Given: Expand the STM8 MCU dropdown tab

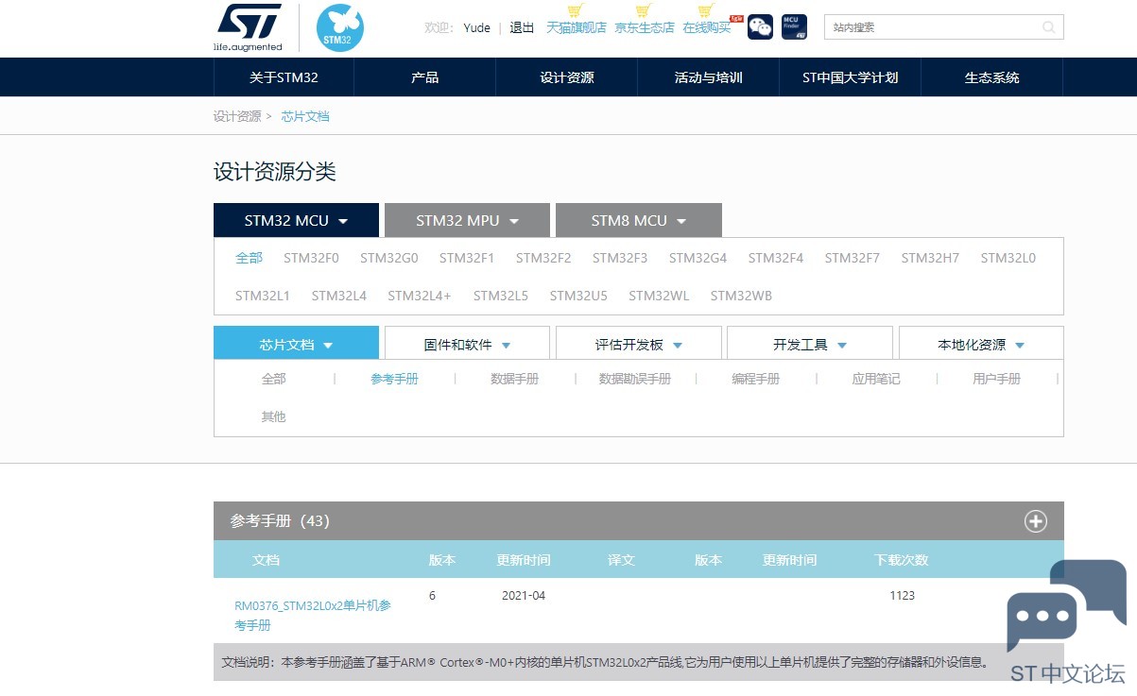Looking at the screenshot, I should [x=638, y=220].
